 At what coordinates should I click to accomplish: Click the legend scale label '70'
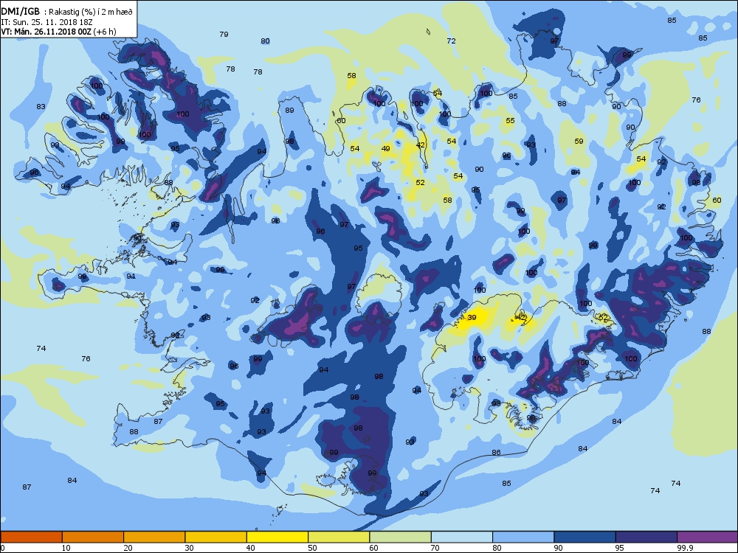tap(436, 548)
